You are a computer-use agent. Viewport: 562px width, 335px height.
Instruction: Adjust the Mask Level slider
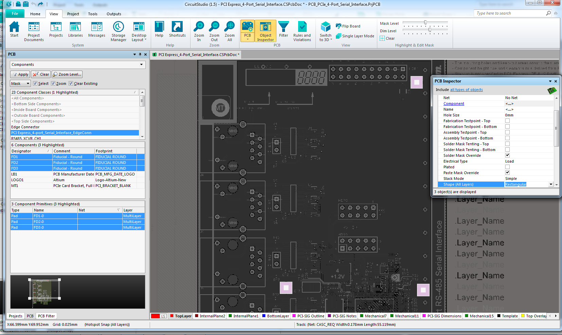pyautogui.click(x=425, y=23)
